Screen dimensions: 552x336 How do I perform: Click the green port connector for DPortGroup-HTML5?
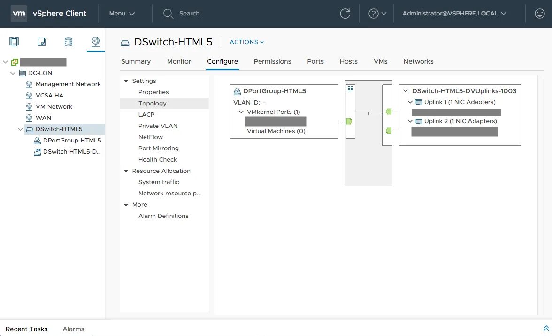pos(349,121)
